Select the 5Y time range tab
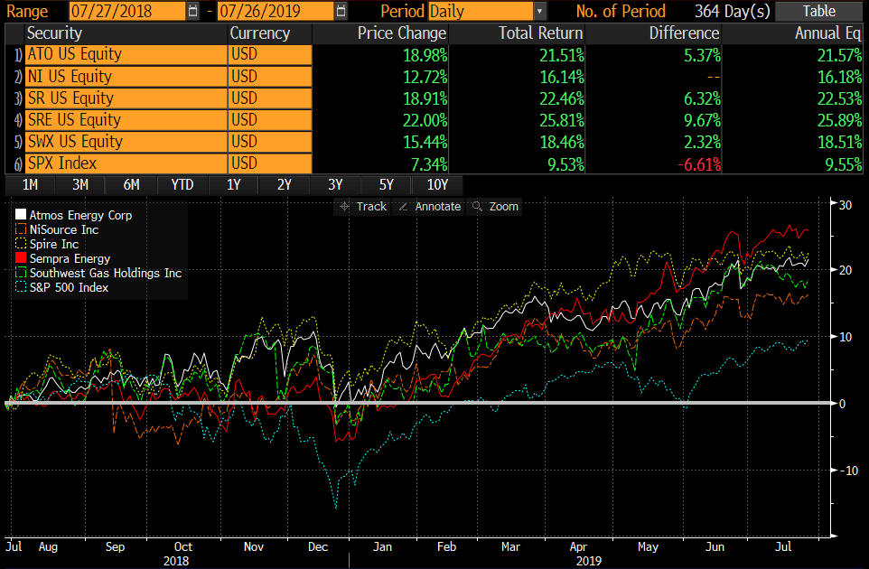Image resolution: width=869 pixels, height=569 pixels. [387, 184]
